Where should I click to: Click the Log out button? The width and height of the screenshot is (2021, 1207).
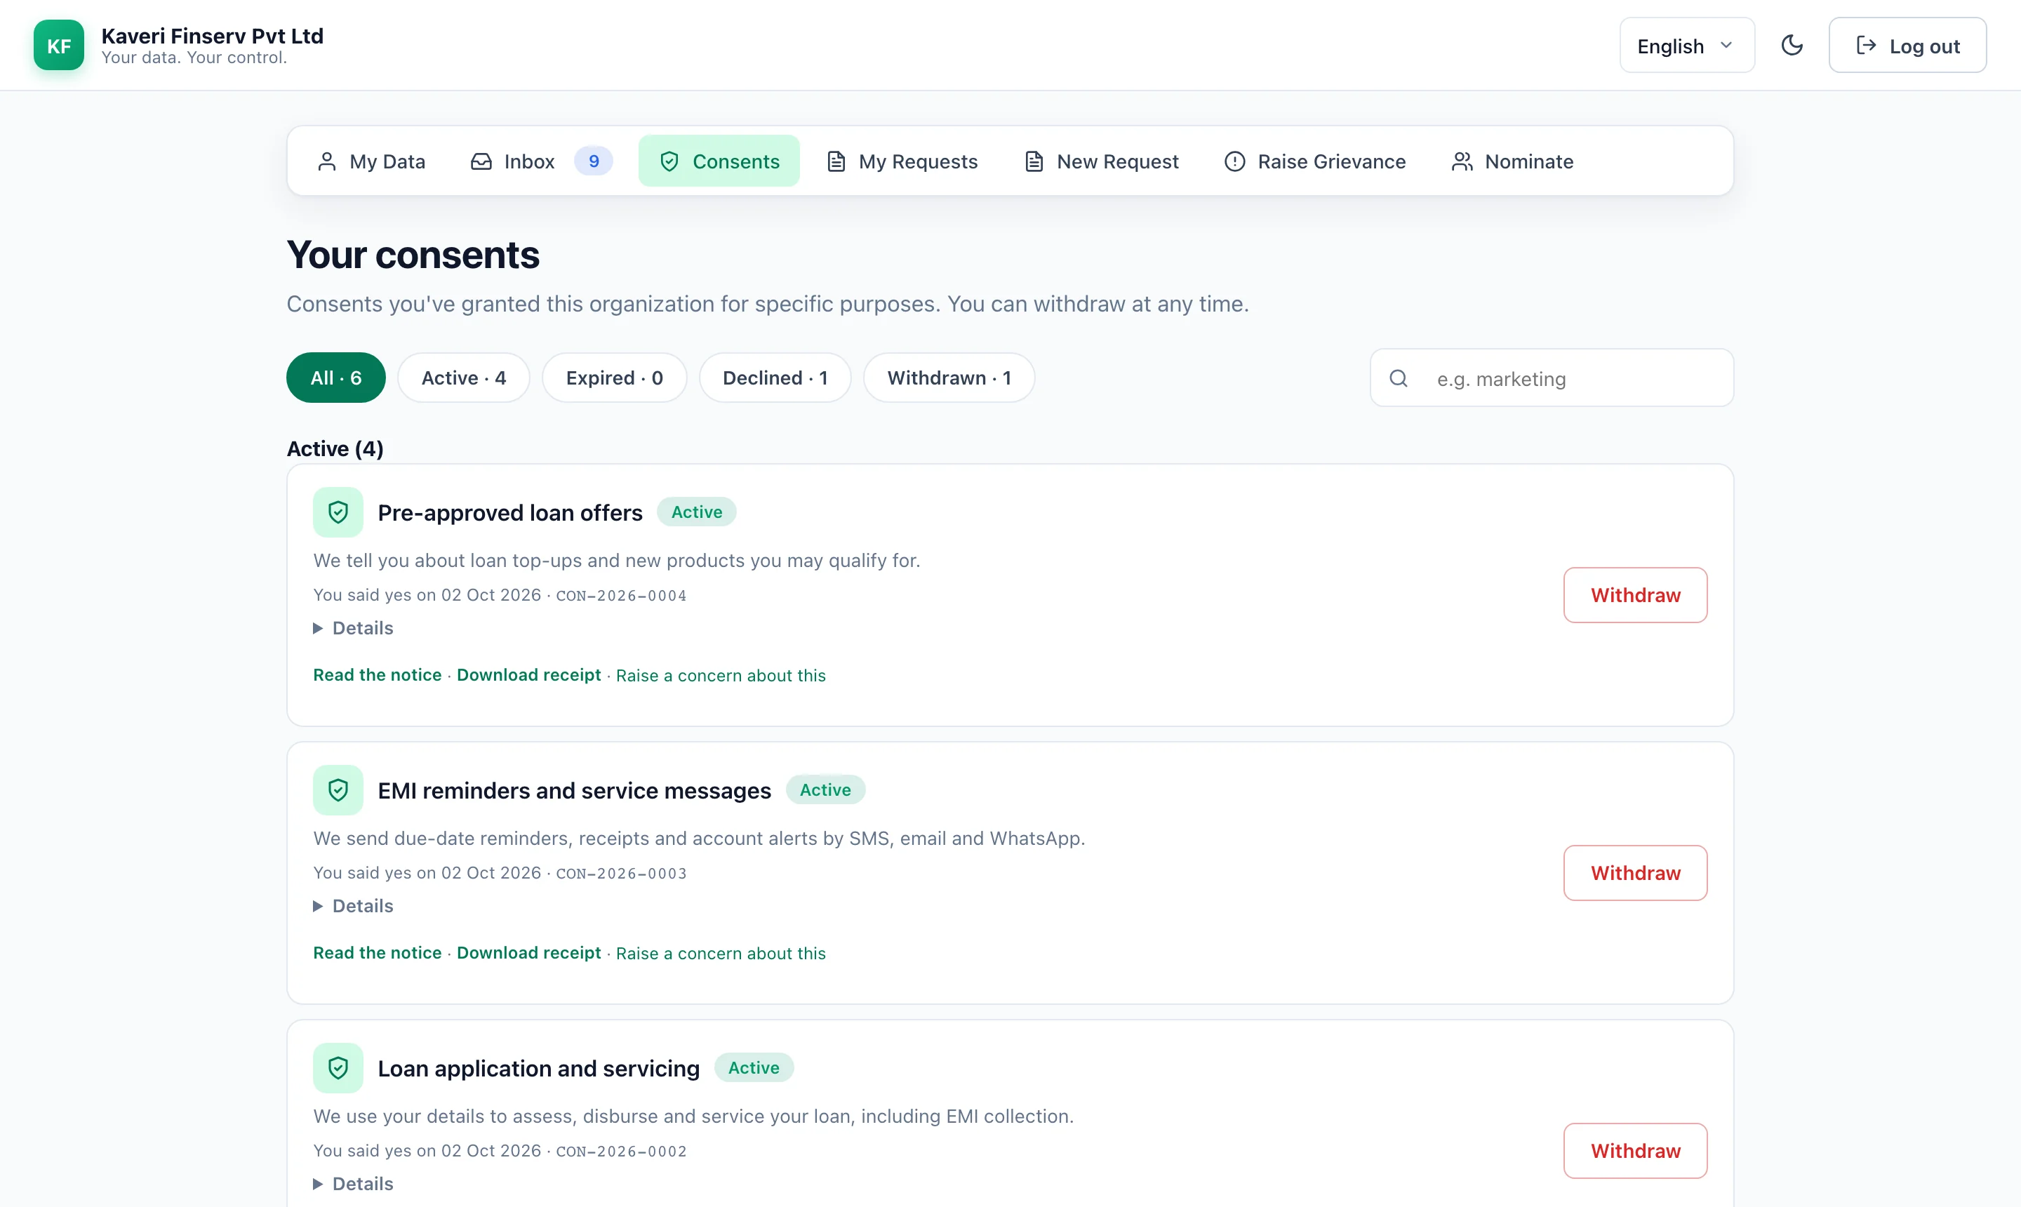pos(1907,46)
